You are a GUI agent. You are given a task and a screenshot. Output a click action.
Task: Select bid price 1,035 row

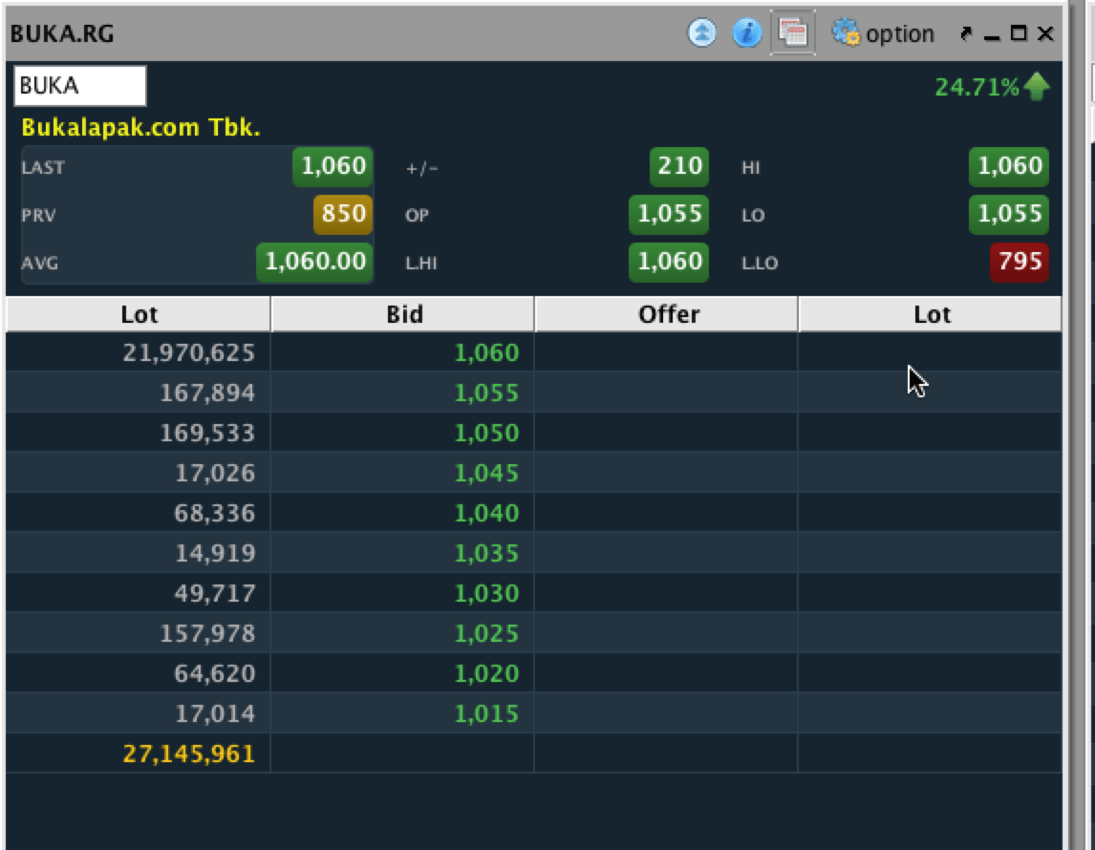[x=486, y=553]
